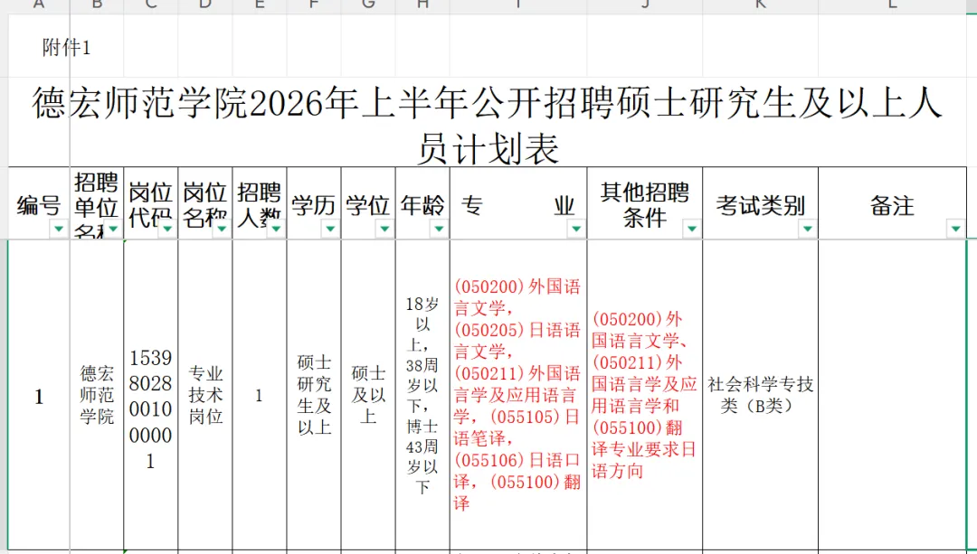Select the 硕士研究生及以上 education cell
The image size is (977, 554).
313,395
